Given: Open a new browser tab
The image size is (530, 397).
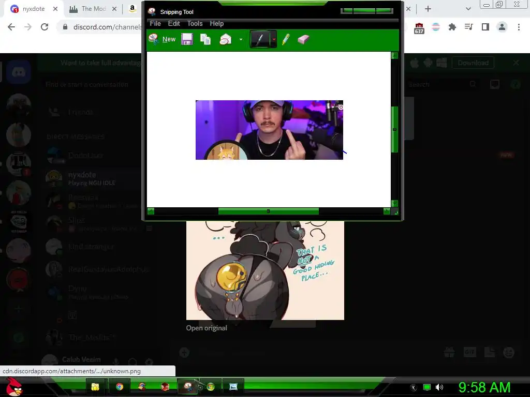Looking at the screenshot, I should pos(428,9).
